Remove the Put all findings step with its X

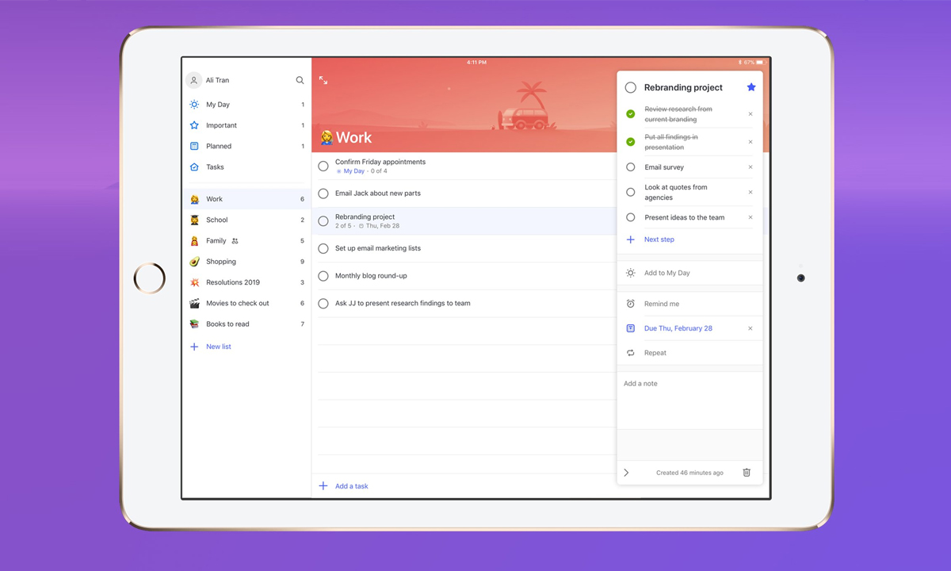tap(750, 142)
